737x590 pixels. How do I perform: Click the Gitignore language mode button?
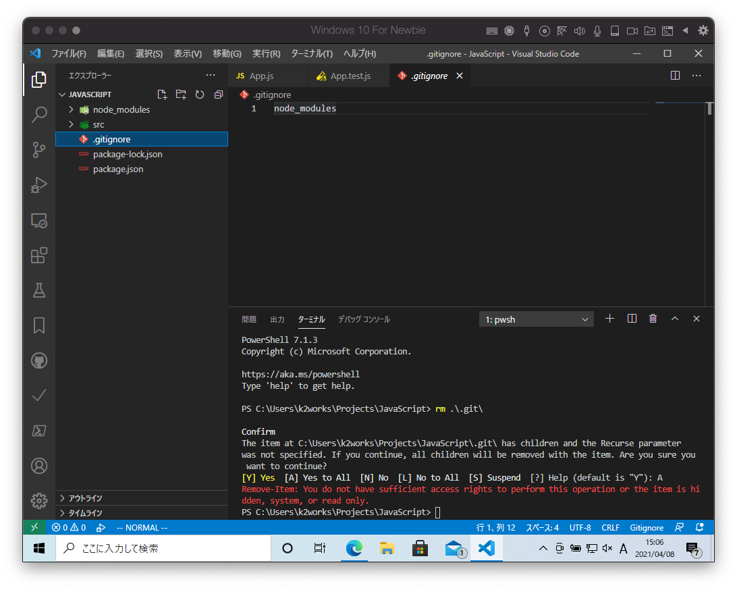(x=646, y=527)
